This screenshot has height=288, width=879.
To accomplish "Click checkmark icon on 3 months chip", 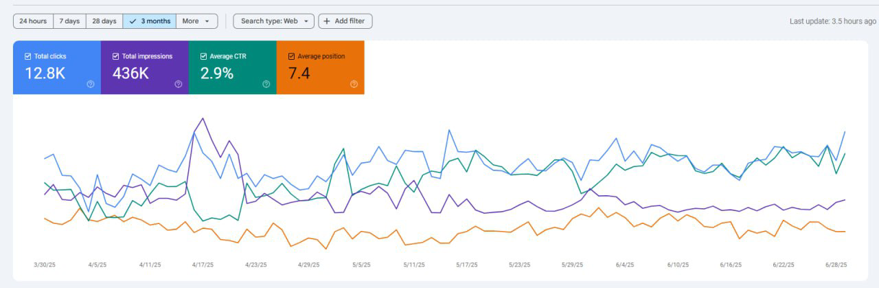I will [x=133, y=21].
